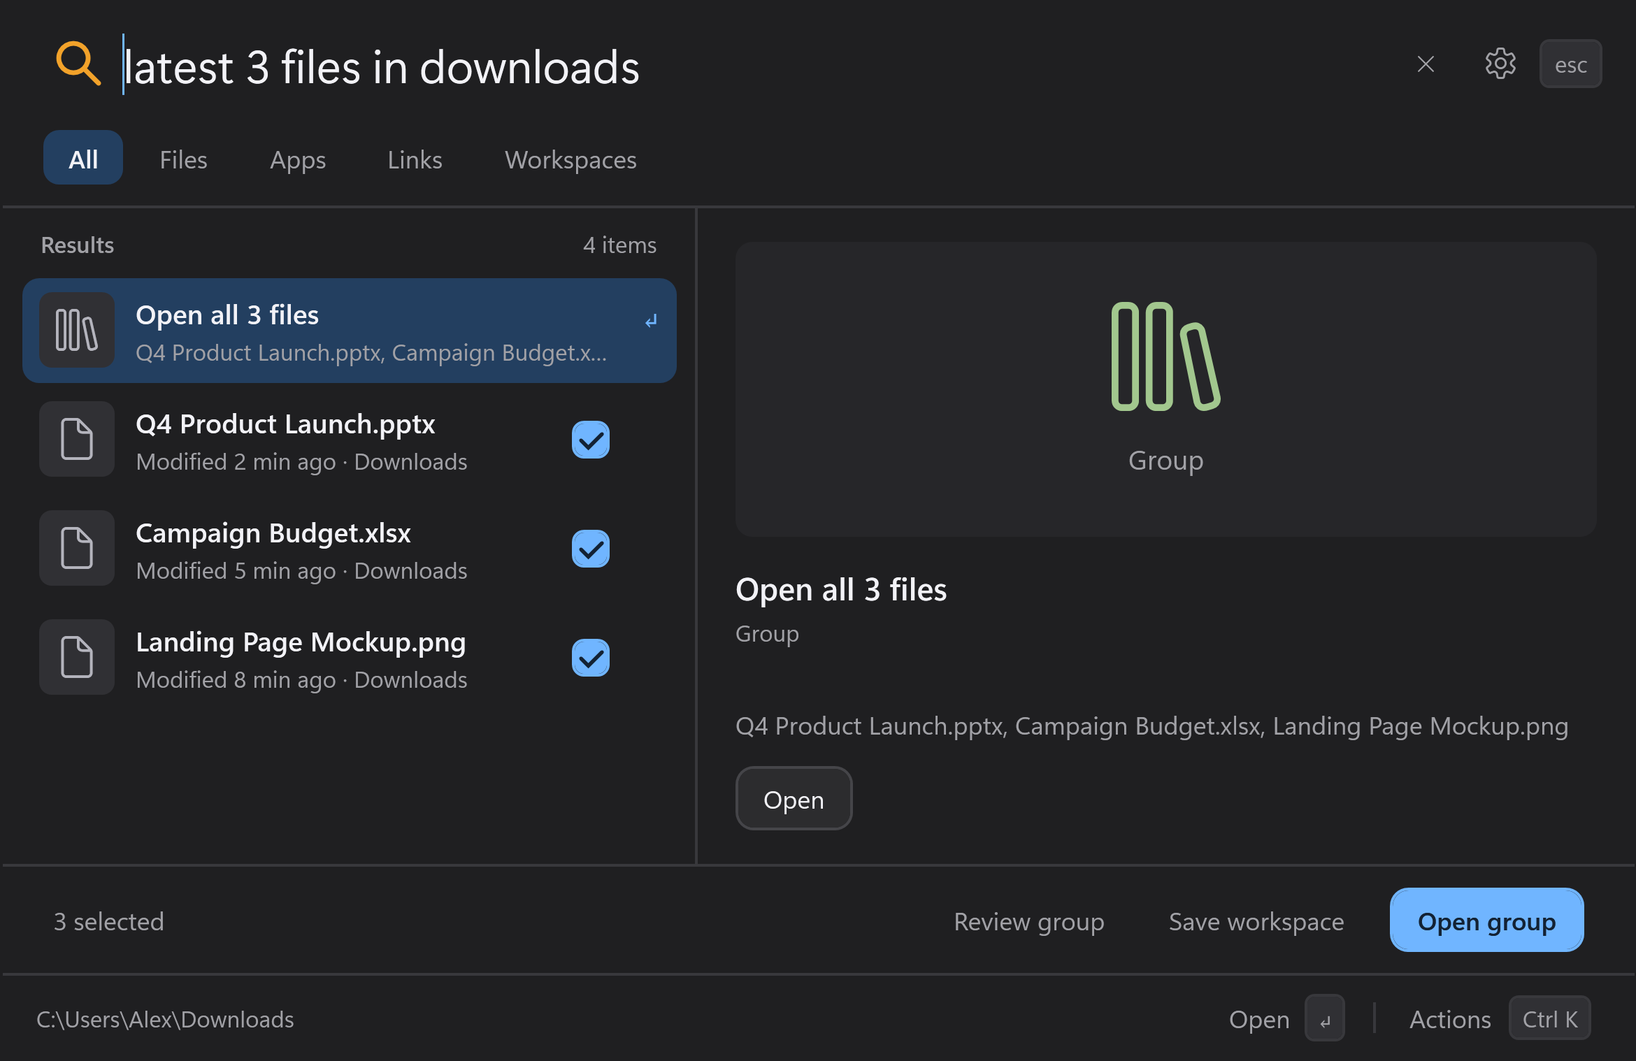Screen dimensions: 1636x1061
Task: Click the blue Open group button
Action: pyautogui.click(x=1486, y=921)
